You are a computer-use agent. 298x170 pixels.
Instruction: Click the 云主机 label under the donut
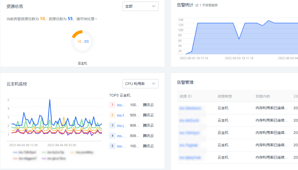coord(82,63)
